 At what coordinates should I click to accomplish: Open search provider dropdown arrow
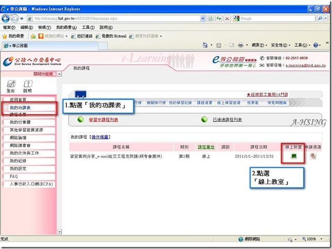click(326, 19)
